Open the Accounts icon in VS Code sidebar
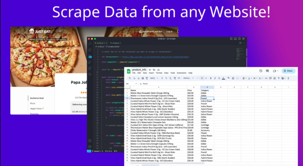 pyautogui.click(x=90, y=140)
